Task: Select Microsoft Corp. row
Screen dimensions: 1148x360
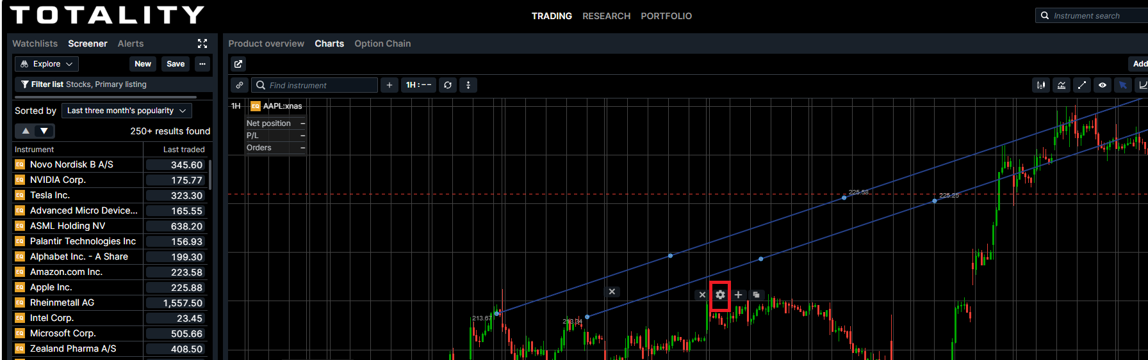Action: (110, 333)
